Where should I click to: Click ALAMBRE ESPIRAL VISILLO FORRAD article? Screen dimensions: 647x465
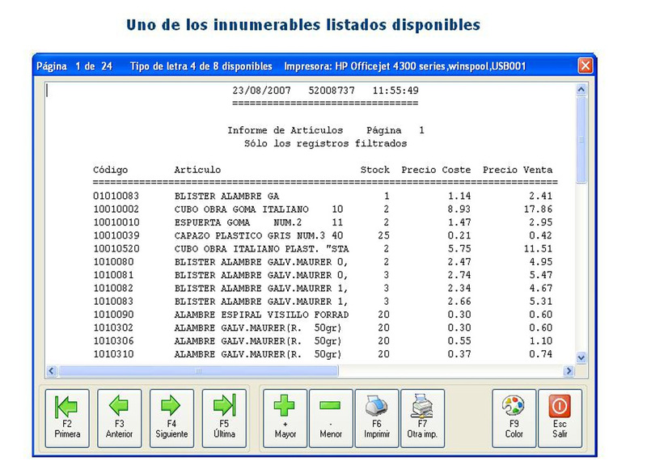pyautogui.click(x=261, y=315)
